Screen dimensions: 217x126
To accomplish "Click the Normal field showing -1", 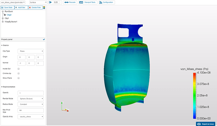I will click(x=22, y=63).
